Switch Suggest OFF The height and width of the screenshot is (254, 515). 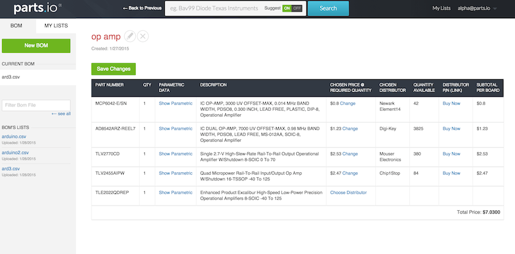click(x=297, y=8)
